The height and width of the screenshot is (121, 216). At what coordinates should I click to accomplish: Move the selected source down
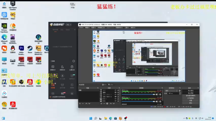114,104
